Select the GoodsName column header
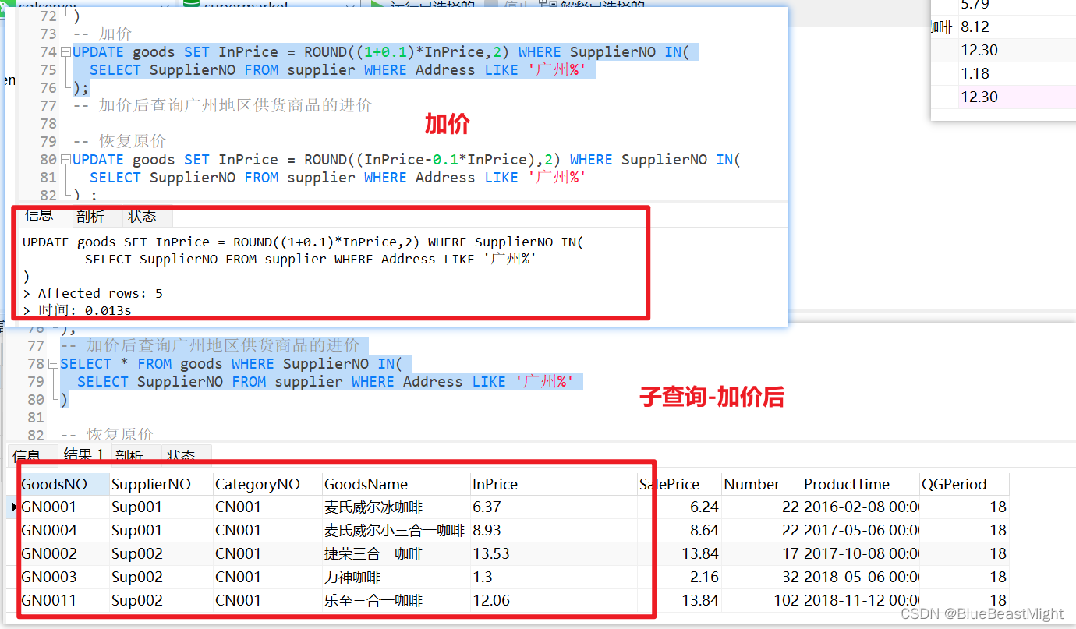Viewport: 1076px width, 629px height. coord(396,484)
